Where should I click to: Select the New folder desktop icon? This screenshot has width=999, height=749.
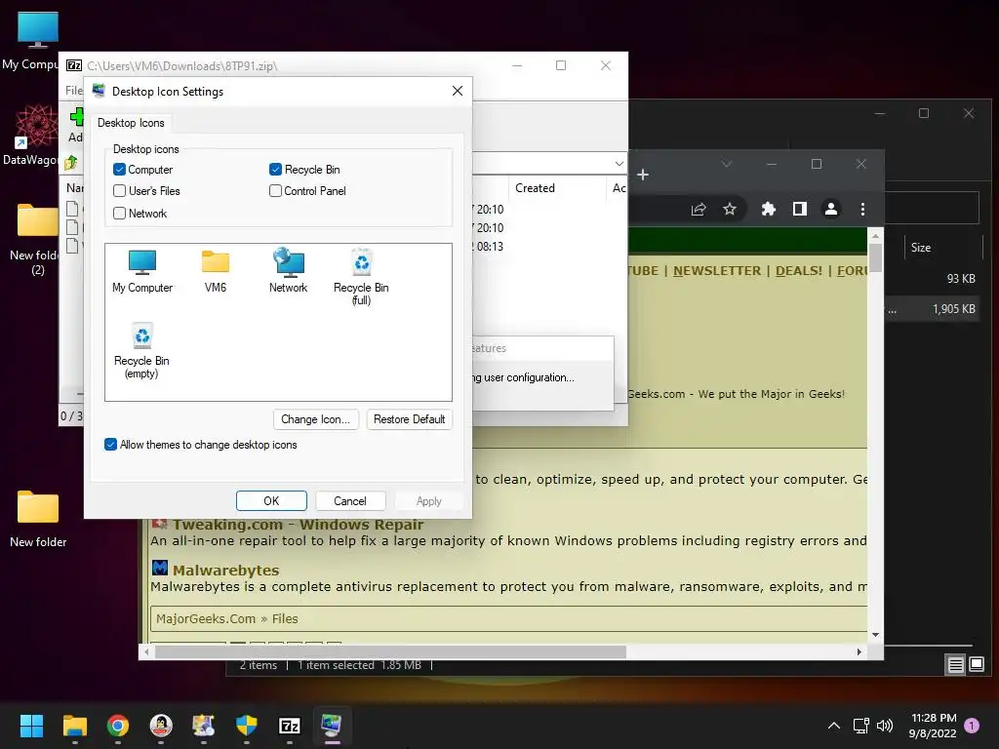pos(38,519)
